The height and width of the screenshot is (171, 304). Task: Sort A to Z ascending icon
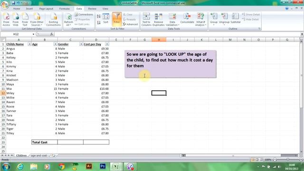(99, 16)
